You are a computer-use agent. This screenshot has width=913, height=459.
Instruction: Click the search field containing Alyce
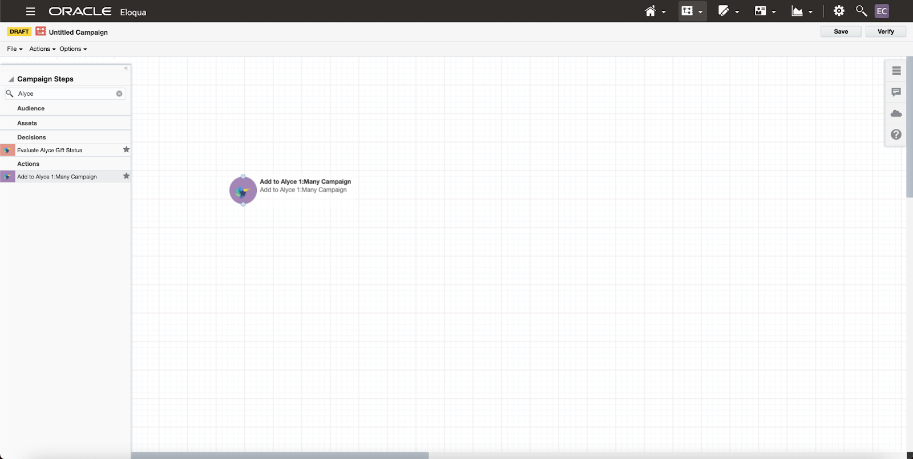[66, 94]
